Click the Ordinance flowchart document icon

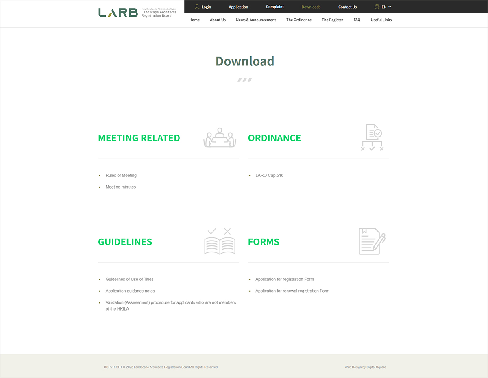point(372,137)
